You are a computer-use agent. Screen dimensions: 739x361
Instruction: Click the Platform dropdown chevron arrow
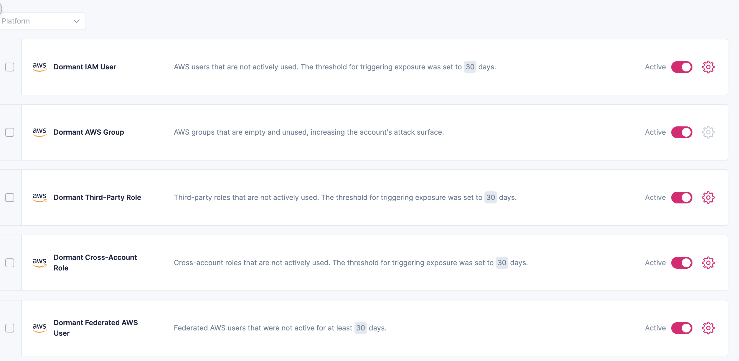77,21
